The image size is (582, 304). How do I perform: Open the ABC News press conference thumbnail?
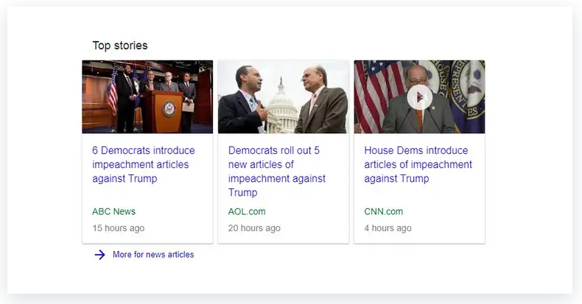(x=147, y=96)
